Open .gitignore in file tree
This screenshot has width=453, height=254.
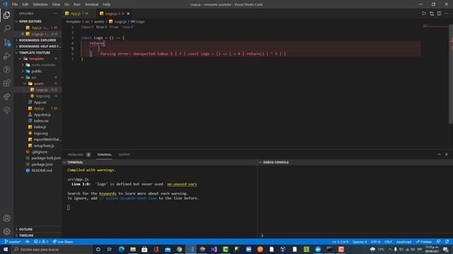(x=40, y=152)
